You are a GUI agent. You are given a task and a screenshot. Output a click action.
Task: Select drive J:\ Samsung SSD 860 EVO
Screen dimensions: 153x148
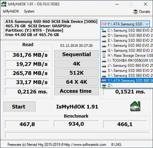(x=127, y=65)
